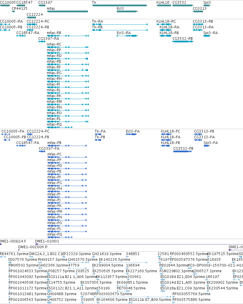Select protein KLHL18-PC
Screen dimensions: 243x304
pos(170,131)
